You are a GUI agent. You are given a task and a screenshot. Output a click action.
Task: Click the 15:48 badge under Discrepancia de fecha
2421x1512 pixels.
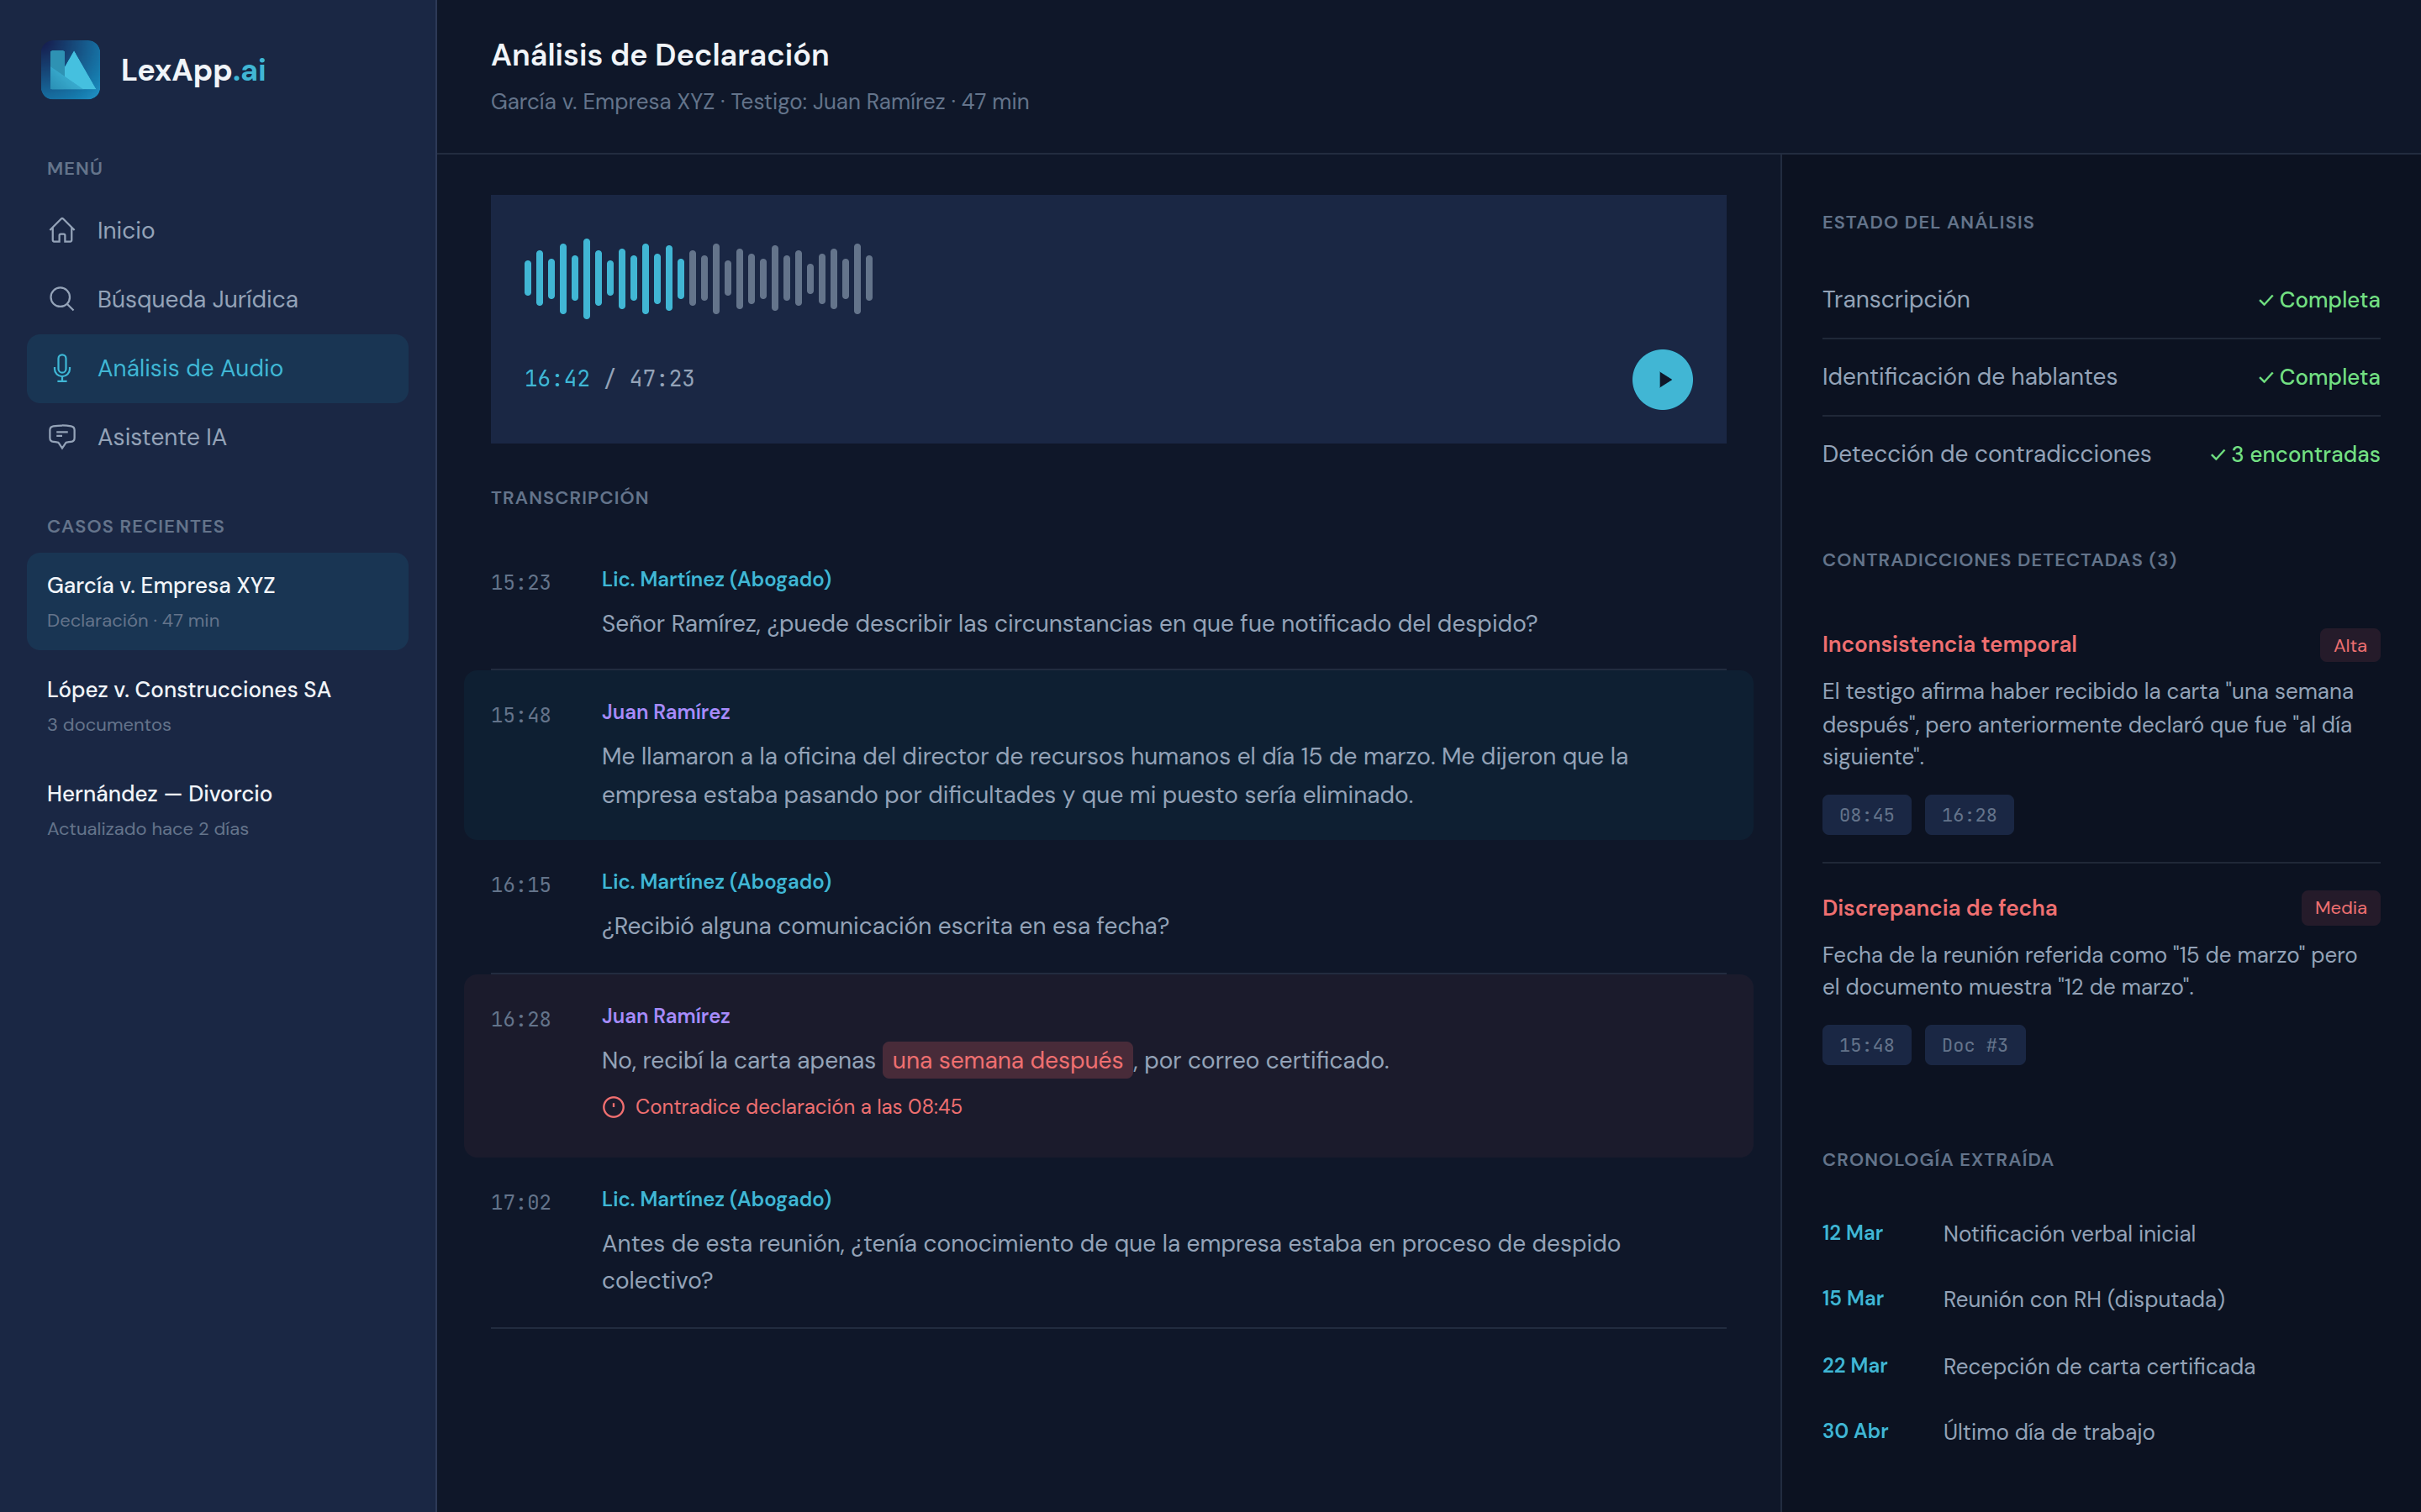[x=1866, y=1044]
